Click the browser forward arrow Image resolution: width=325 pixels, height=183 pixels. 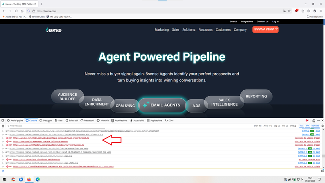pyautogui.click(x=10, y=11)
